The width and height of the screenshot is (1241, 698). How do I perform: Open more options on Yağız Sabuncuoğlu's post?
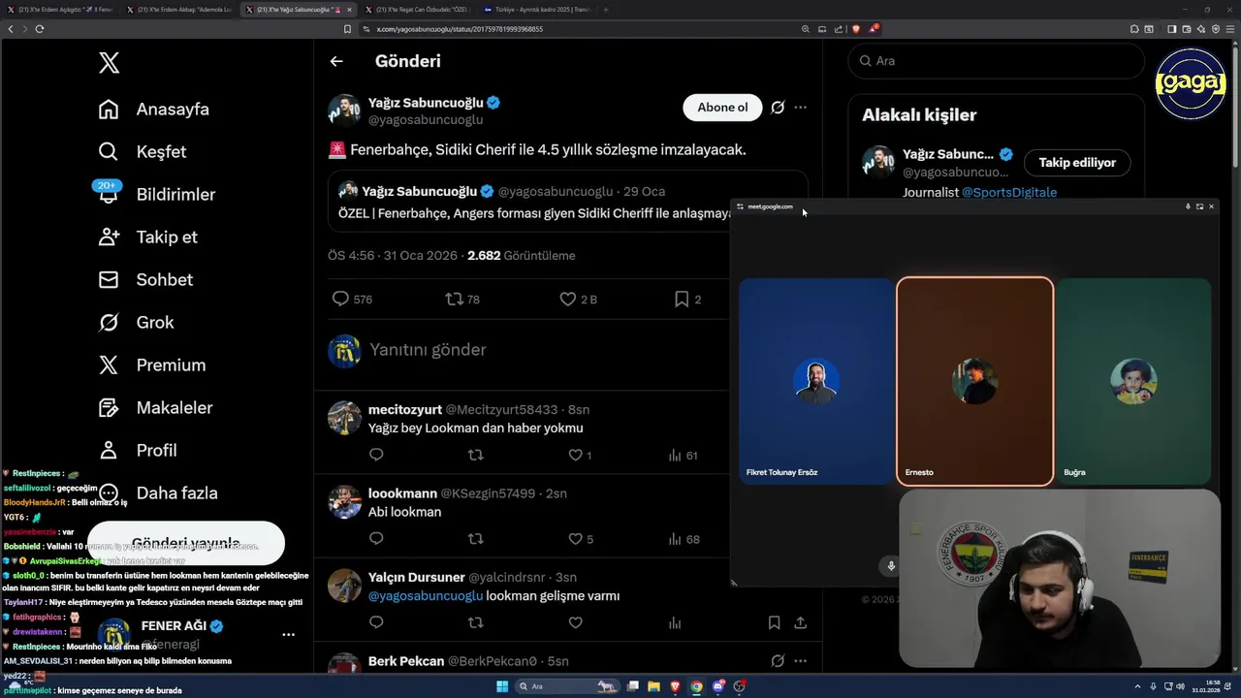coord(800,108)
